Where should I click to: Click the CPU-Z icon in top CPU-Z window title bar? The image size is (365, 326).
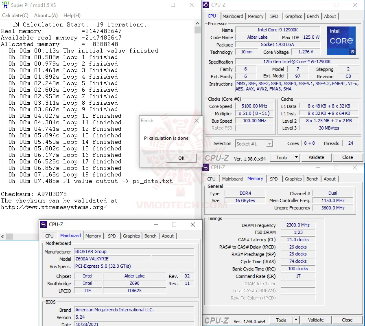tap(206, 4)
